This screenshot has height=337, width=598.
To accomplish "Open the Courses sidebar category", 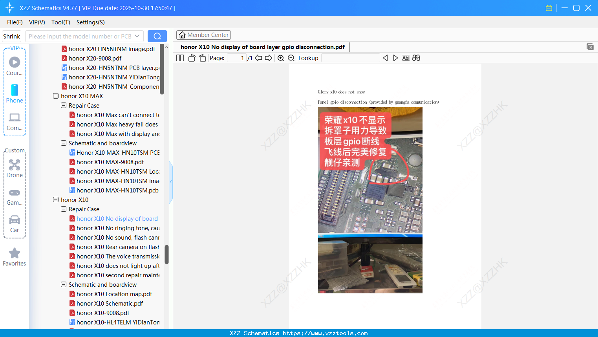I will pos(15,66).
